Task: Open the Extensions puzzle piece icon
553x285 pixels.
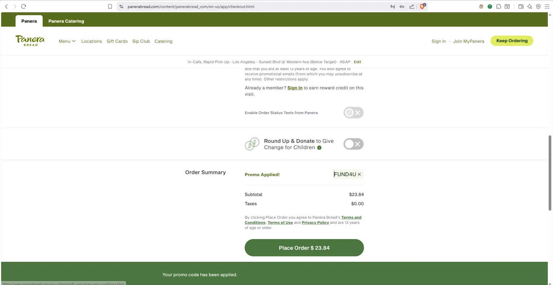Action: tap(498, 7)
